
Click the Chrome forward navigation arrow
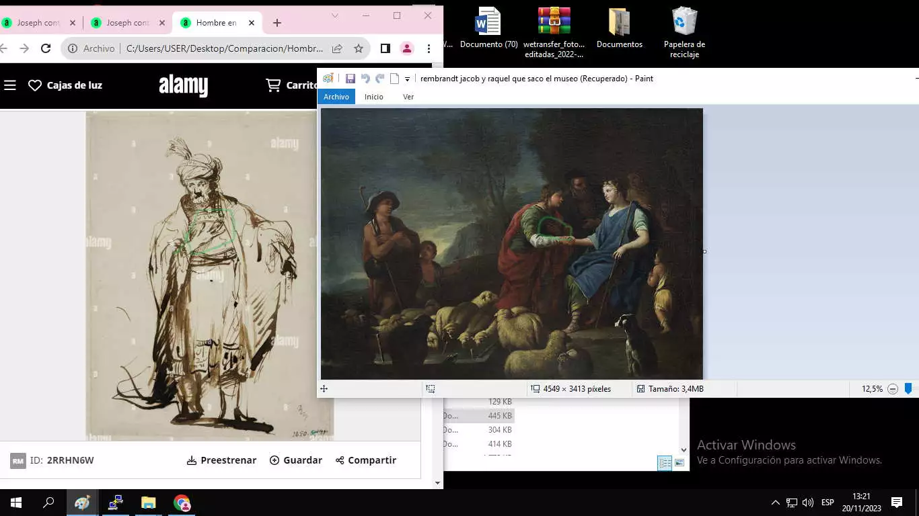[x=24, y=48]
